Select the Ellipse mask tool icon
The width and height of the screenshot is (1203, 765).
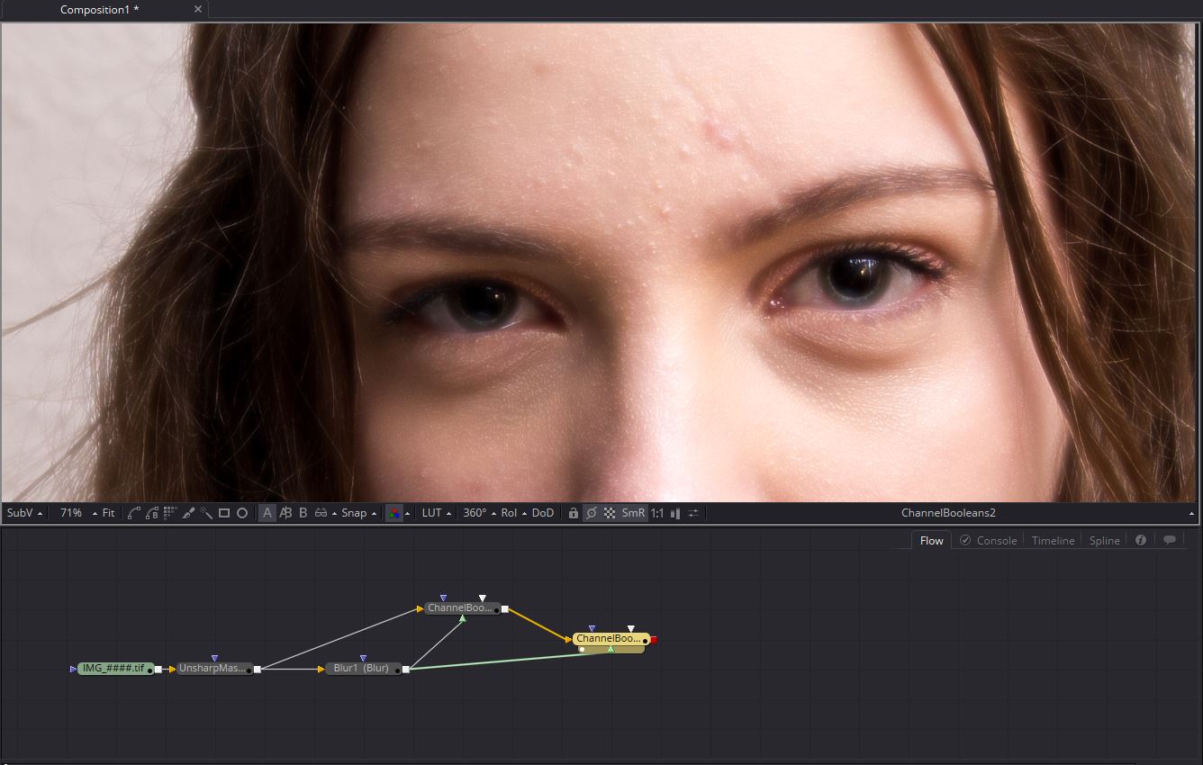tap(242, 513)
